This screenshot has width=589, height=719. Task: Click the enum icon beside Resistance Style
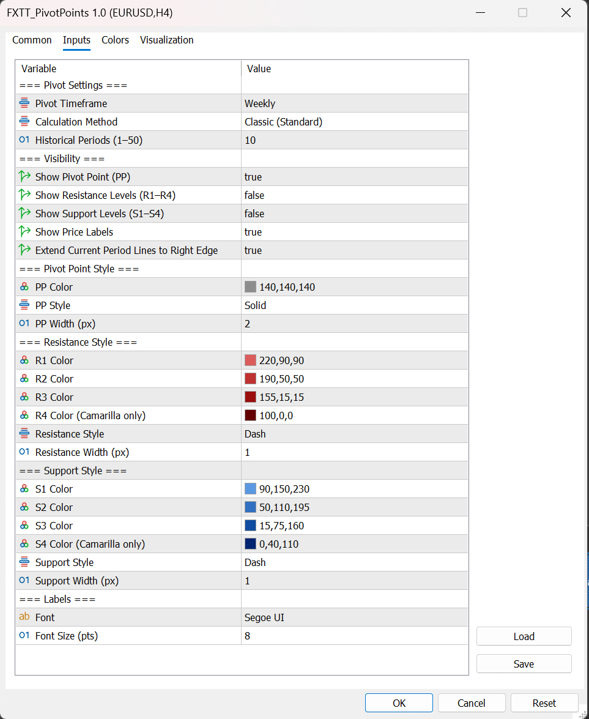coord(24,434)
